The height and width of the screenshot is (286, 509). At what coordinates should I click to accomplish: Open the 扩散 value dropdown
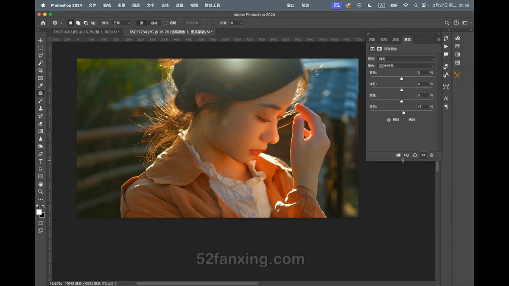241,23
